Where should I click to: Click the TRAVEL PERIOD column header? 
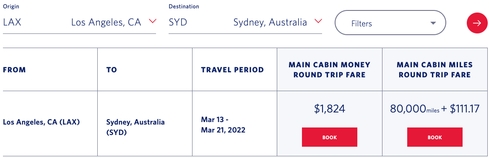[x=232, y=70]
